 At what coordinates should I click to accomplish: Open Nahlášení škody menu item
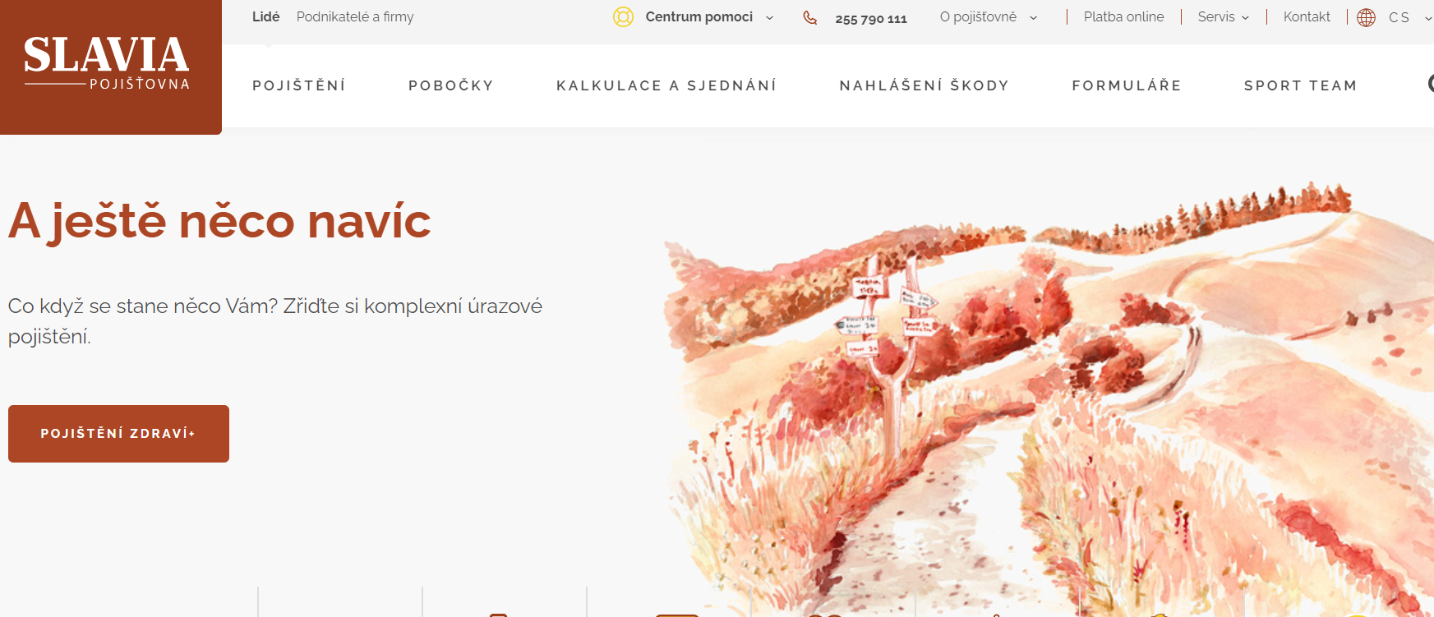pos(924,85)
